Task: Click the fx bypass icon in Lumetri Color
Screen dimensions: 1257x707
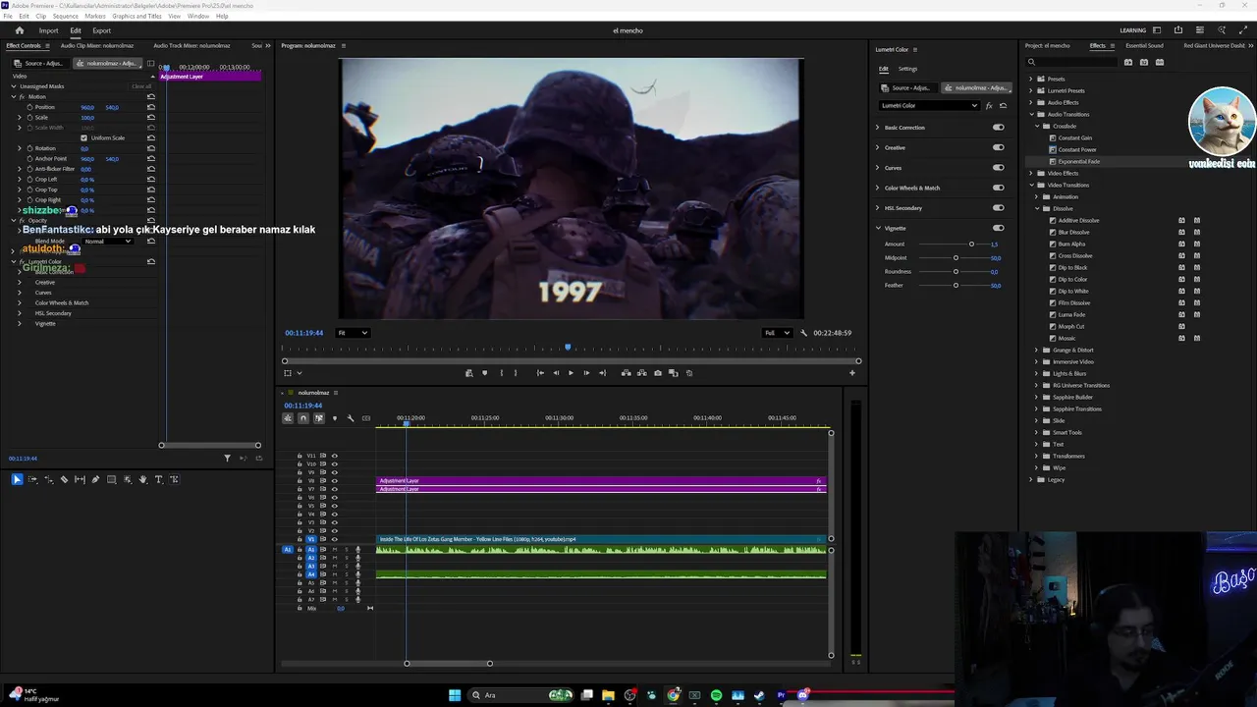Action: pos(989,105)
